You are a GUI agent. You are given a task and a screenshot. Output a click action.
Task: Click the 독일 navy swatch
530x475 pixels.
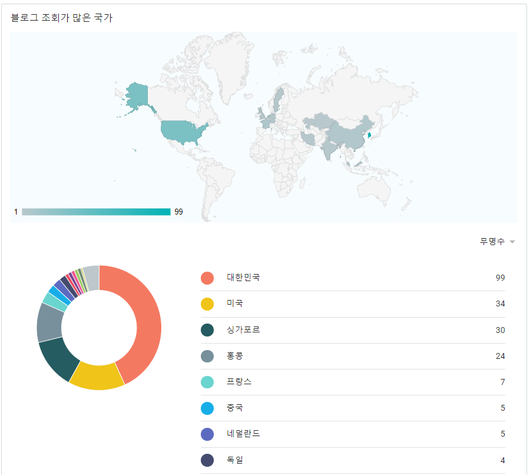coord(207,460)
